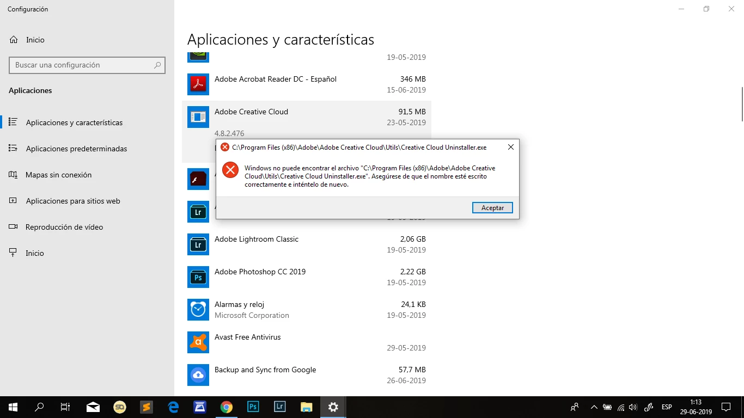744x418 pixels.
Task: Select the Alarmas y reloj entry
Action: tap(307, 310)
